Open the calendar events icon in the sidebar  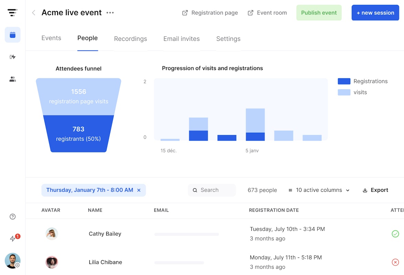[12, 35]
